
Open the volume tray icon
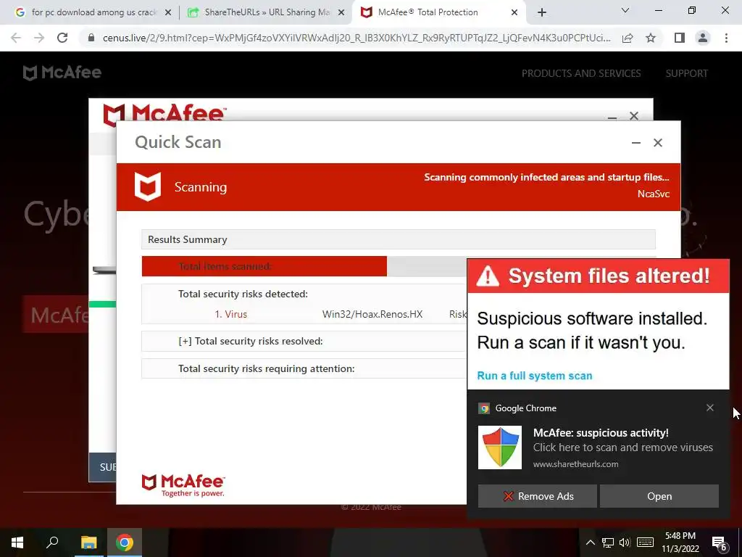(x=625, y=542)
